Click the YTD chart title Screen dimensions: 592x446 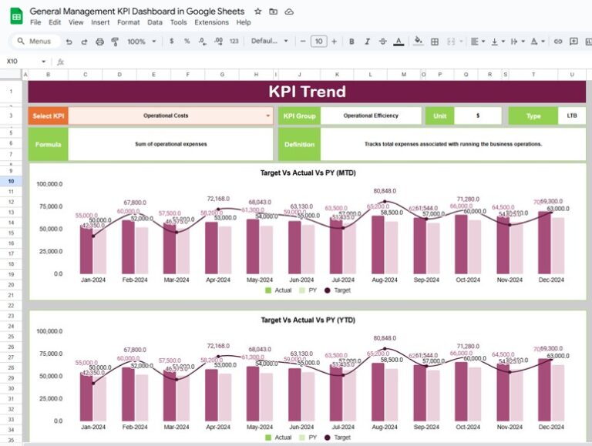click(x=308, y=320)
